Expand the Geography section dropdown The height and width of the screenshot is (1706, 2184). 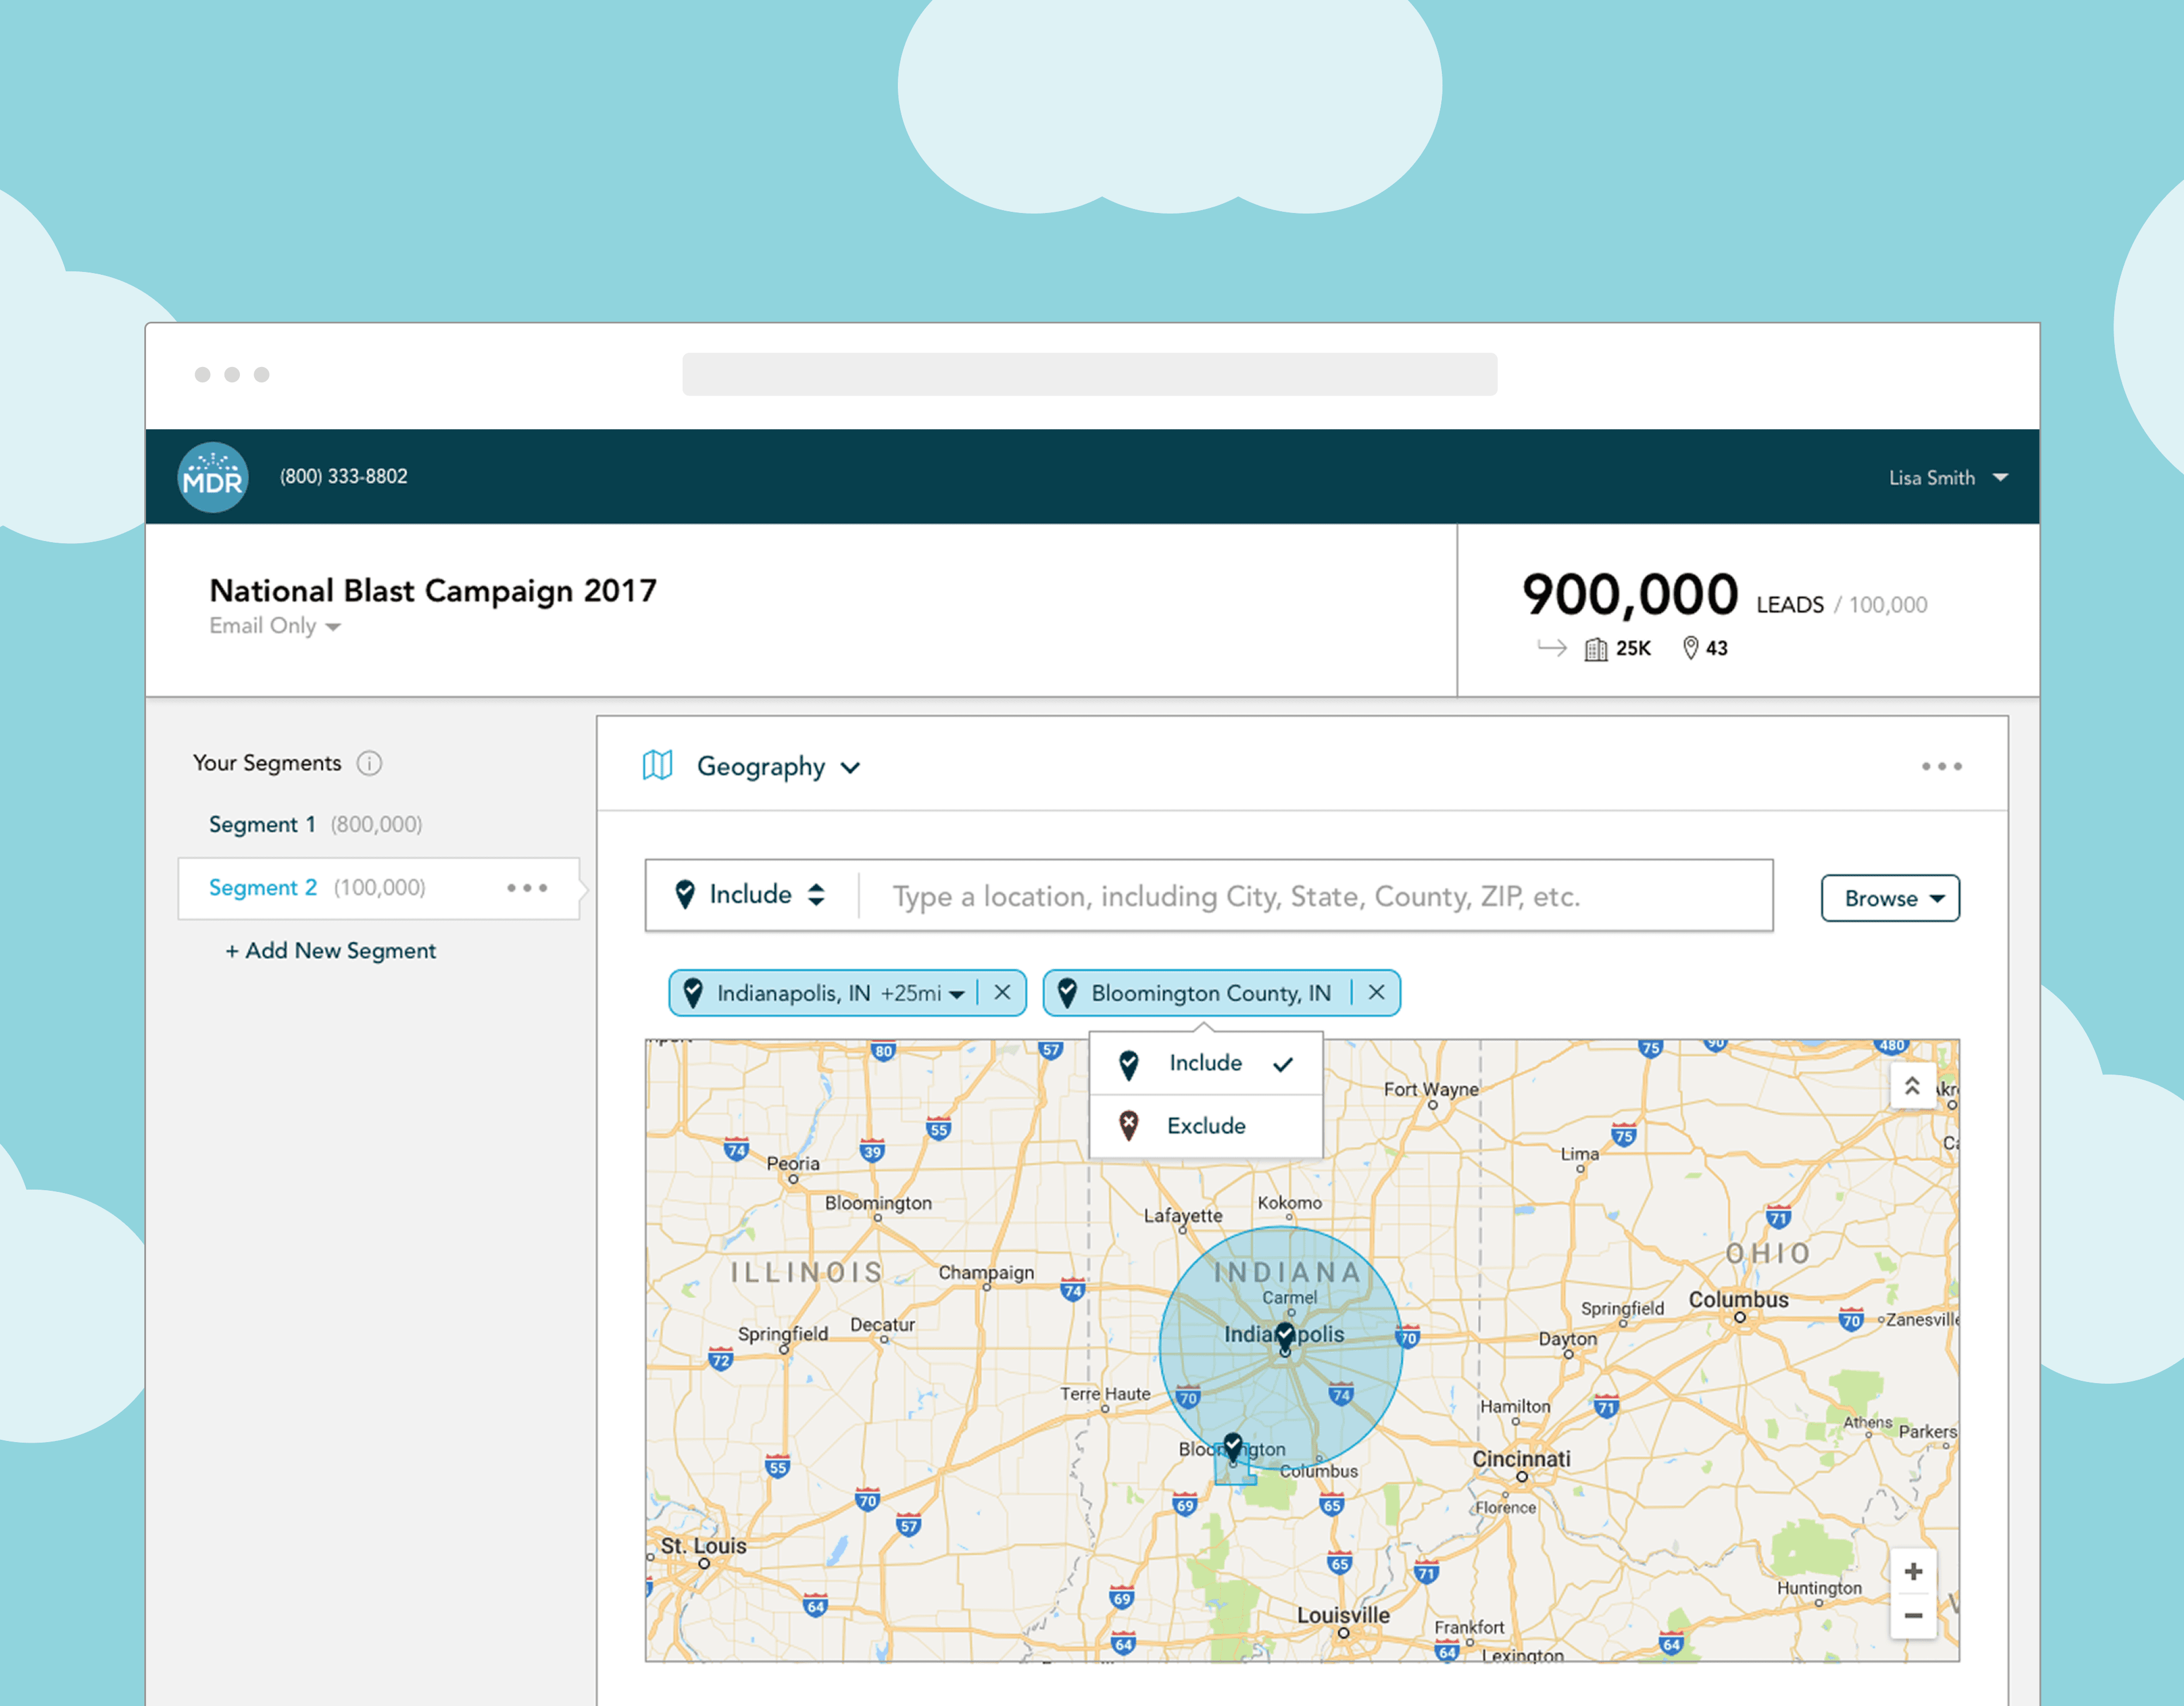(850, 768)
